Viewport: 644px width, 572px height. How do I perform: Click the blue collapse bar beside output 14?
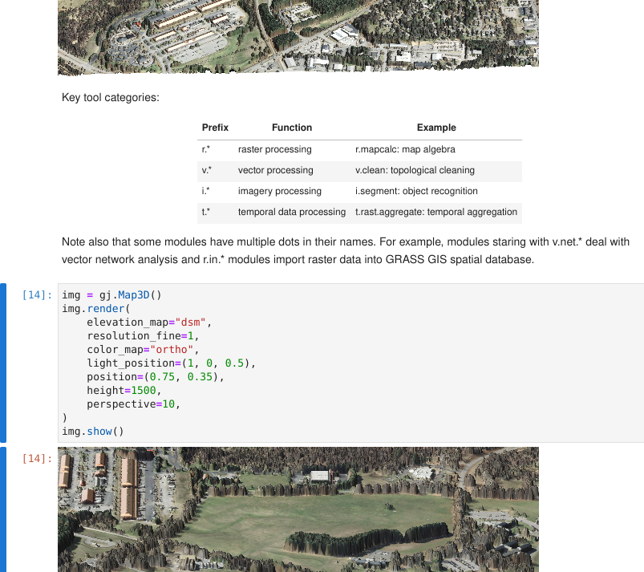[3, 509]
